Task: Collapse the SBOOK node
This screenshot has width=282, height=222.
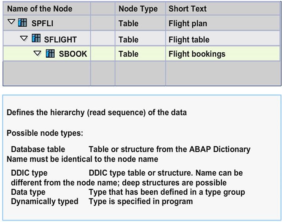Action: tap(38, 53)
